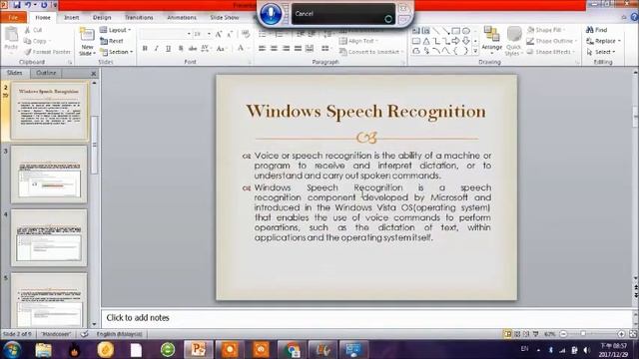This screenshot has height=359, width=639.
Task: Open the Transitions ribbon tab
Action: coord(139,18)
